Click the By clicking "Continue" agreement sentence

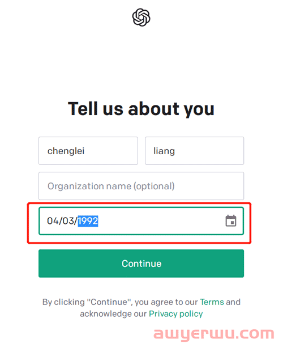click(141, 308)
